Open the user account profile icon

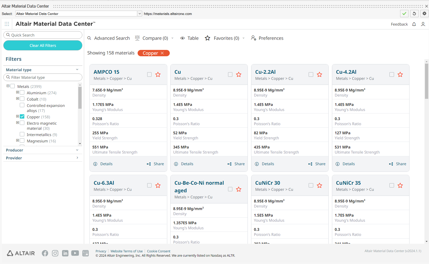click(423, 24)
